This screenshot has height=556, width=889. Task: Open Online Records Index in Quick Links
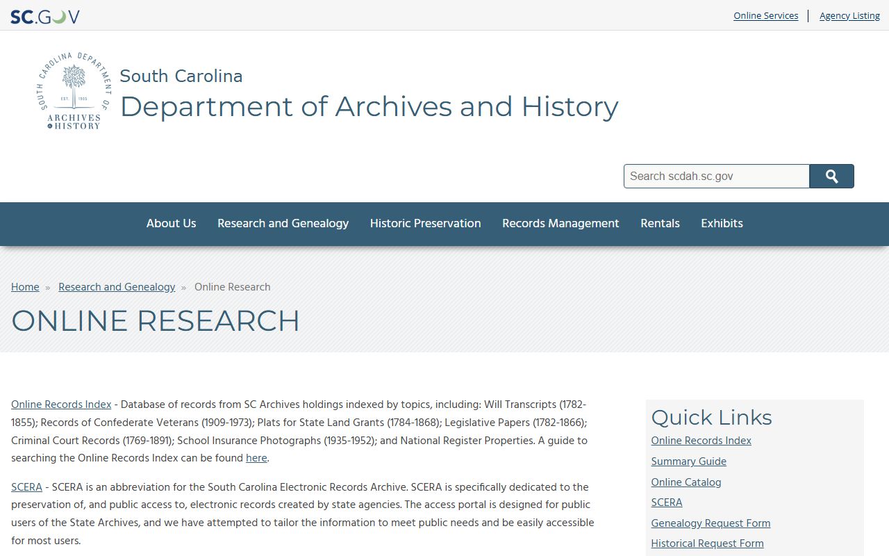pos(701,441)
